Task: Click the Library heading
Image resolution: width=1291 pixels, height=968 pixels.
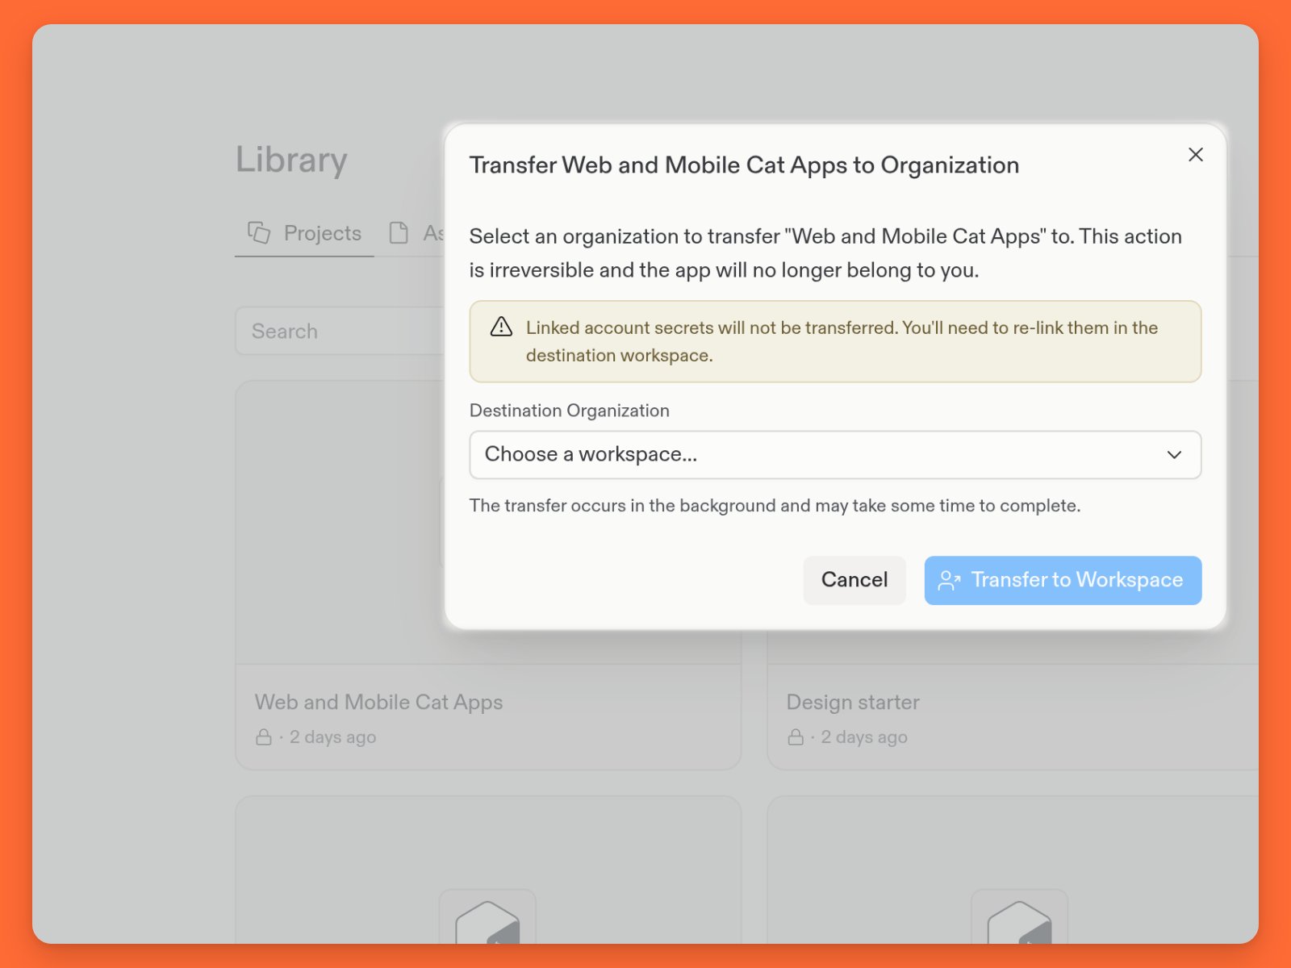Action: coord(291,160)
